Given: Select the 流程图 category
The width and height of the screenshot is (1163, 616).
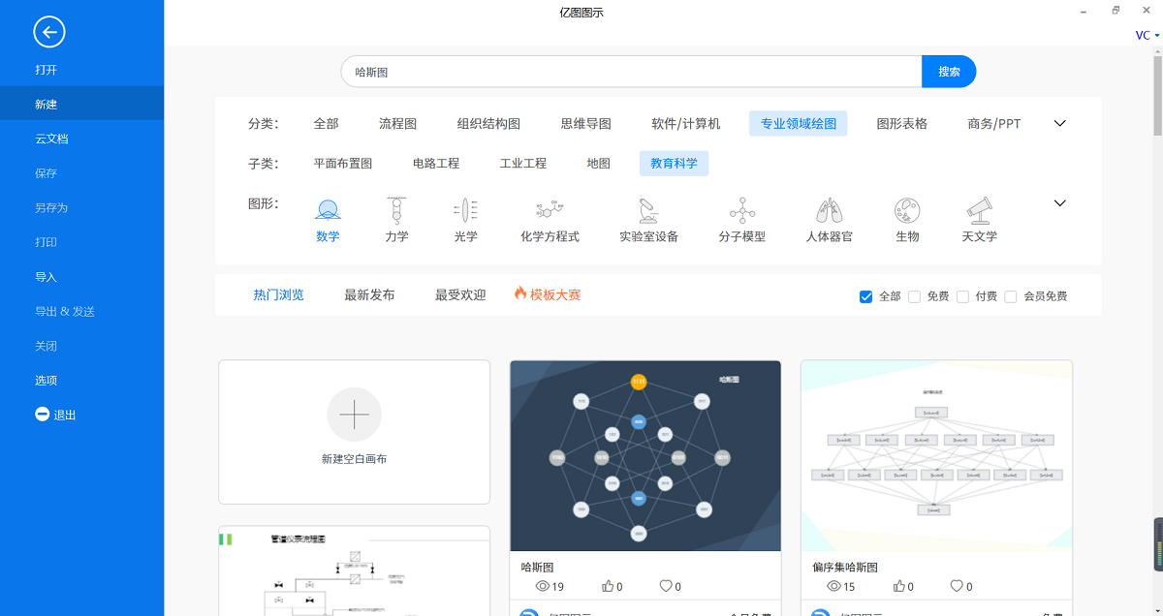Looking at the screenshot, I should coord(397,123).
